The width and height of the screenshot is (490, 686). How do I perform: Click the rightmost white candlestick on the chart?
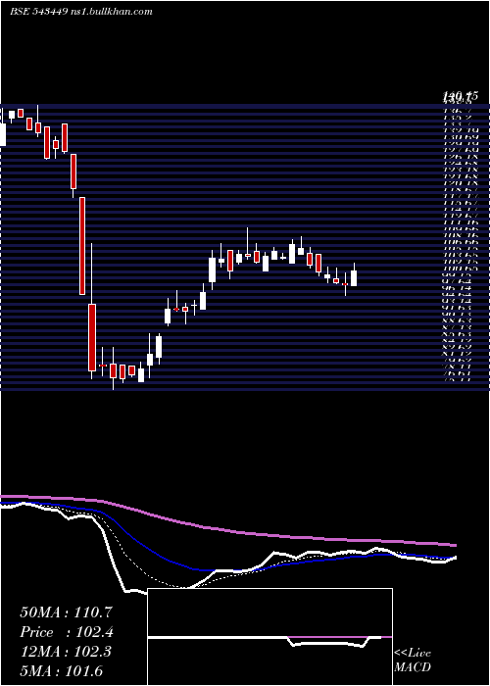coord(354,278)
